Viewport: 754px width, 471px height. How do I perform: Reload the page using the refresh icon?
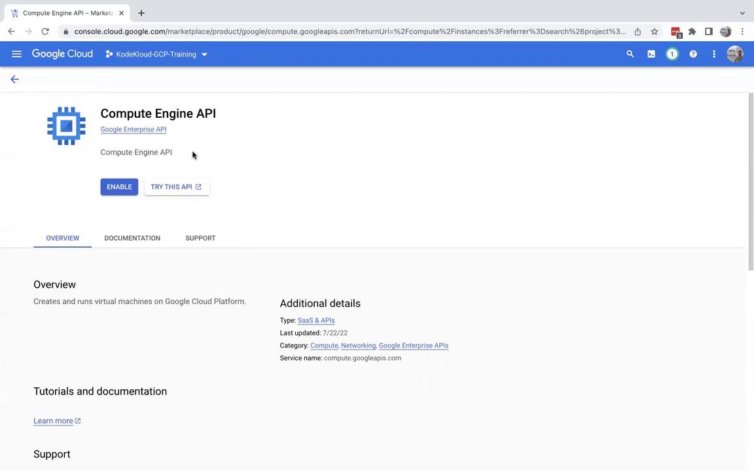45,31
